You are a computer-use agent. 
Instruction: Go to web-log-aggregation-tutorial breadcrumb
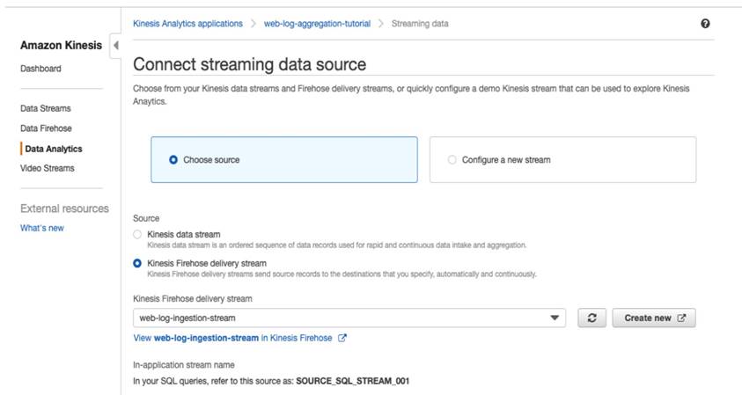pyautogui.click(x=317, y=24)
